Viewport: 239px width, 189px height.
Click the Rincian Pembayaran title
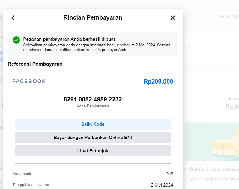[x=93, y=17]
